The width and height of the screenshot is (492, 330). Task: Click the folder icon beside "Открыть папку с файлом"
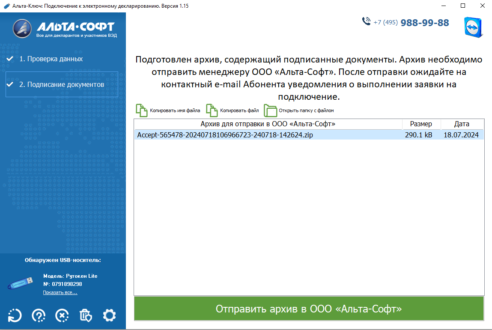pos(270,110)
